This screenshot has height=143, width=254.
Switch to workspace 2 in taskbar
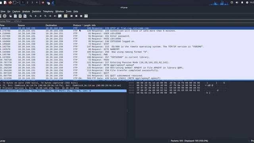coord(27,2)
